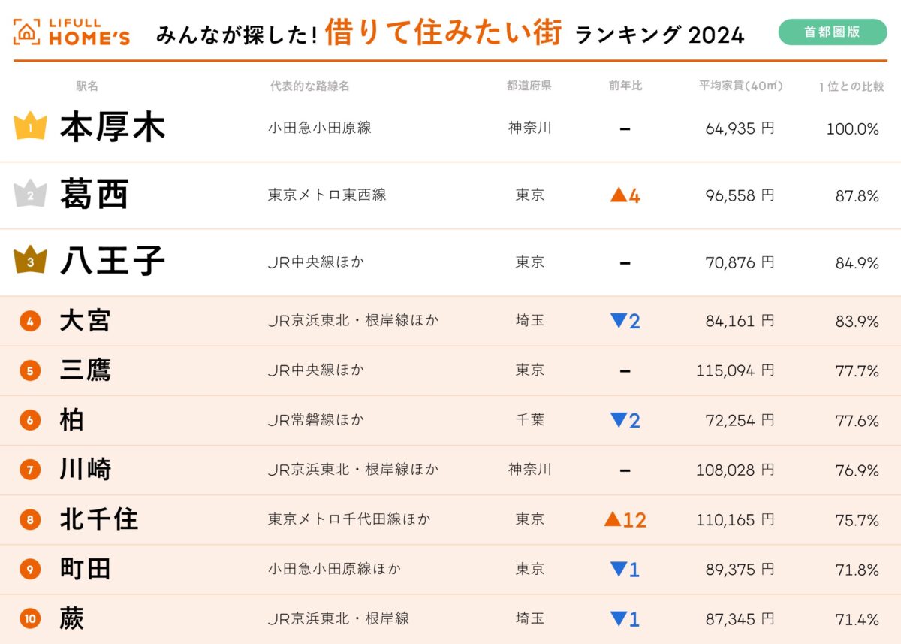Click the orange rank 10 circle badge

[x=30, y=618]
